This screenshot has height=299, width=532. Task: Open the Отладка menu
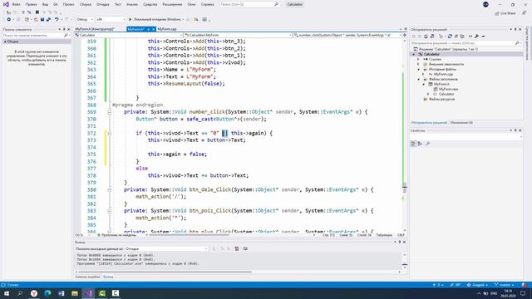(x=102, y=4)
